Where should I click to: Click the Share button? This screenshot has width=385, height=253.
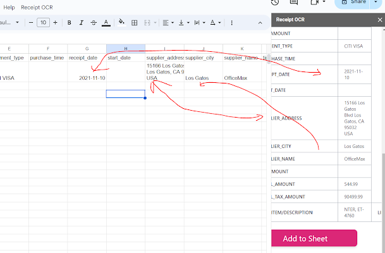(x=353, y=3)
